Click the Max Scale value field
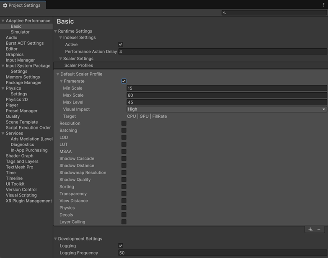This screenshot has width=328, height=258. coord(226,95)
